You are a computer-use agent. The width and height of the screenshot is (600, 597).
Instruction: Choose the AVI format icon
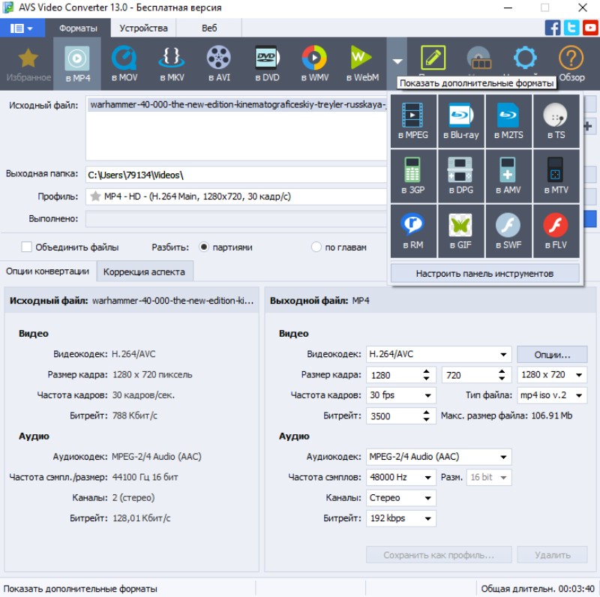coord(219,64)
